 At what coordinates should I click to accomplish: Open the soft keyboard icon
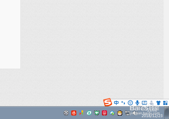point(144,103)
